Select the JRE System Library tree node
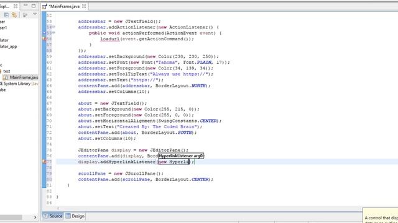Viewport: 398px width, 223px height. (x=19, y=84)
